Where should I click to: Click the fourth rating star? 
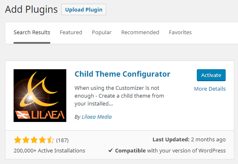coord(42,140)
